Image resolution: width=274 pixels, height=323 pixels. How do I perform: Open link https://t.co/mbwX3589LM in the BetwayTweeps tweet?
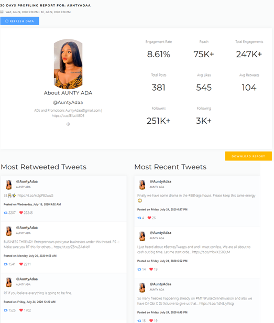211,252
